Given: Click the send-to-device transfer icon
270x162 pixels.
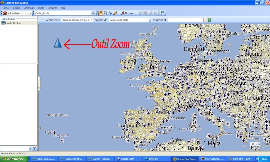Looking at the screenshot, I should 163,13.
